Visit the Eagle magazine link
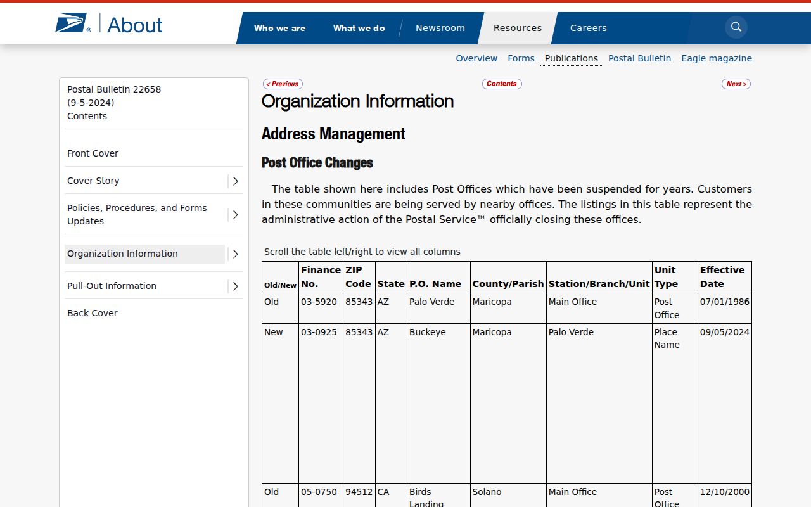Screen dimensions: 811x507 717,58
